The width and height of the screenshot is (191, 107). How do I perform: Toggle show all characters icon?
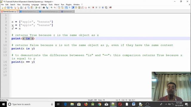click(70, 8)
